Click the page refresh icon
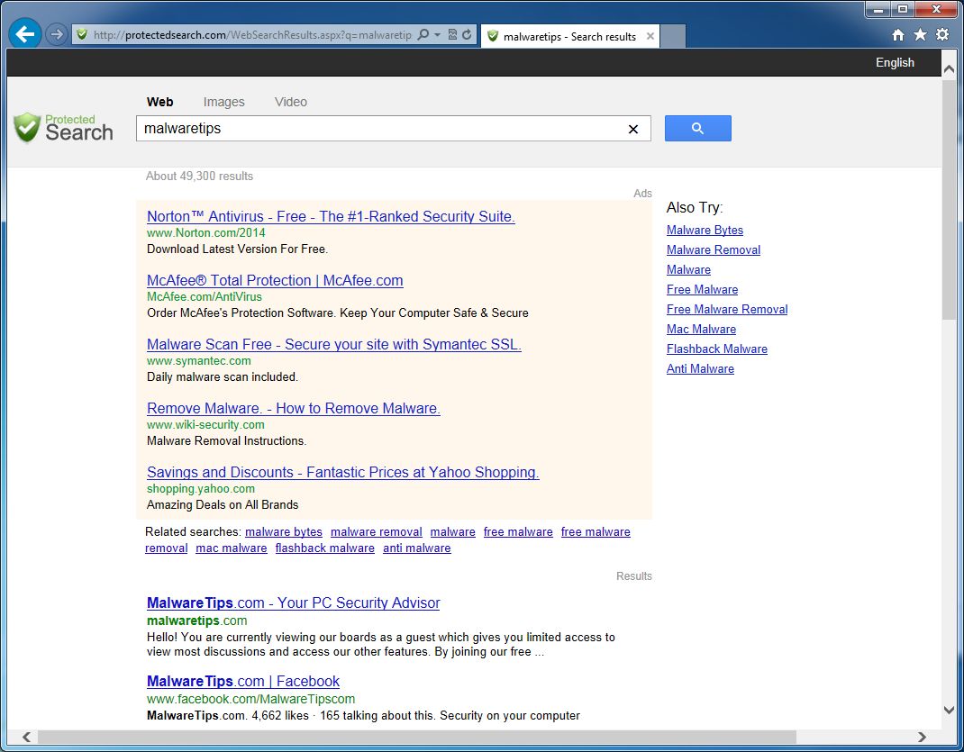 467,35
